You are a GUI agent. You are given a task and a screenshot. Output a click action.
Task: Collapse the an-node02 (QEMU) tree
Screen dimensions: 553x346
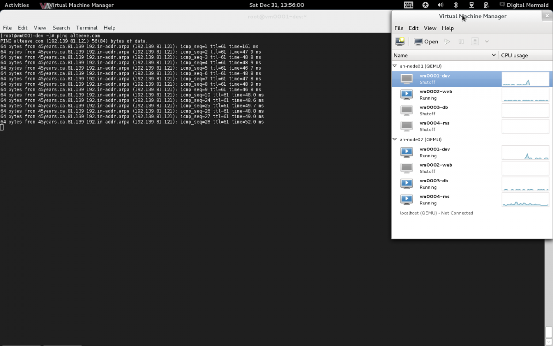394,139
